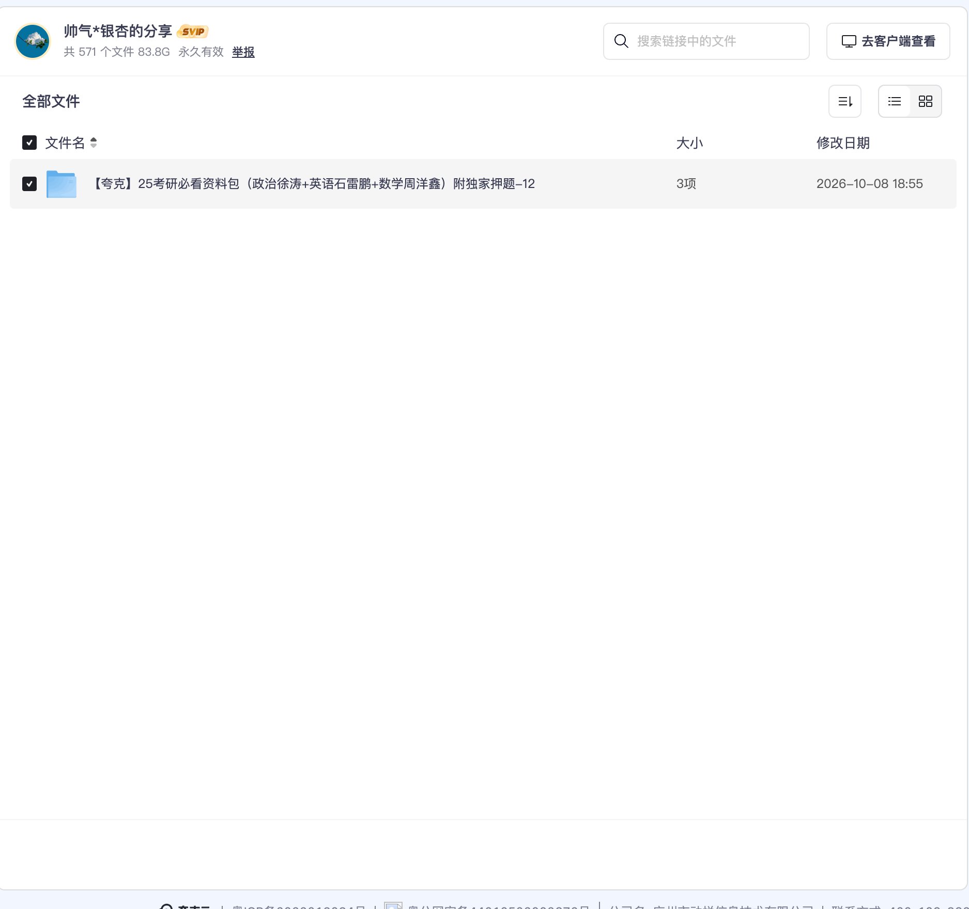Click the 去客户端查看 button
969x909 pixels.
pos(888,41)
